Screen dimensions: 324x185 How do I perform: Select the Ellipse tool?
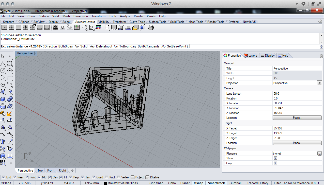click(x=10, y=71)
